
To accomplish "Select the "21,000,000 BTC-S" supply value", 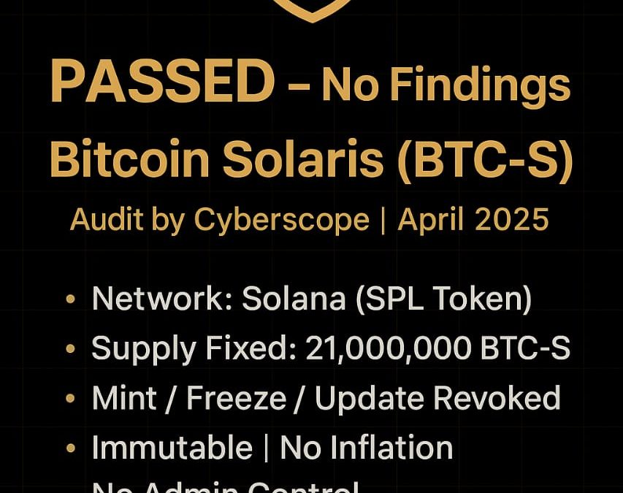I will tap(437, 349).
